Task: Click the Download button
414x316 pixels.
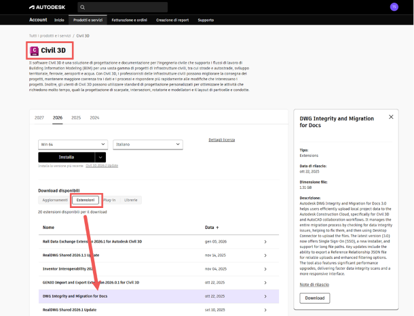Action: pos(315,298)
